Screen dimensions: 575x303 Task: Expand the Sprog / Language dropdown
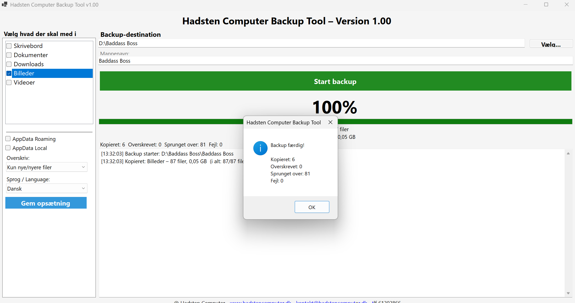click(x=46, y=189)
